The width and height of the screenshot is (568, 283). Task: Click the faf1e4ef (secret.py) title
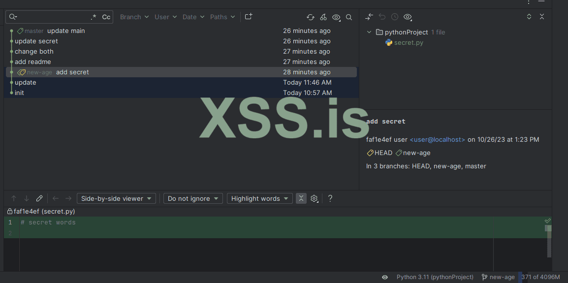coord(44,211)
